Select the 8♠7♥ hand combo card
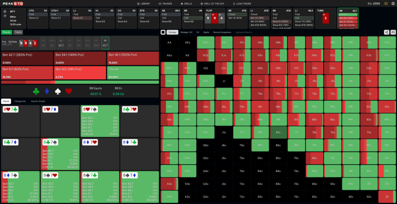 pyautogui.click(x=60, y=187)
